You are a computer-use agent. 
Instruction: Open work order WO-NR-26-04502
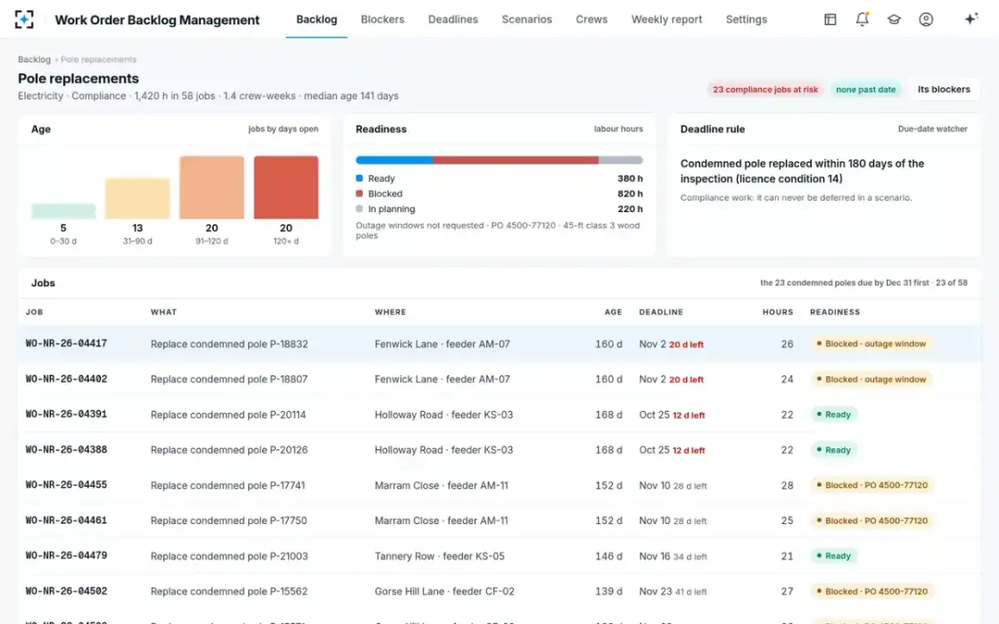[x=66, y=591]
